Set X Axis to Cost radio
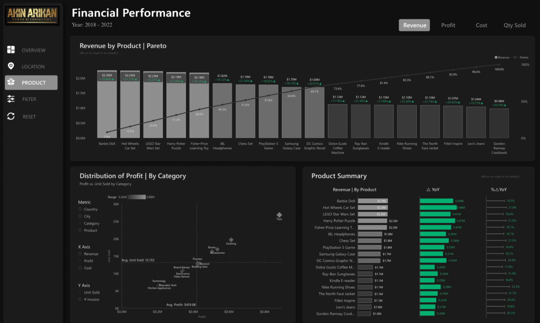The image size is (540, 323). [80, 268]
